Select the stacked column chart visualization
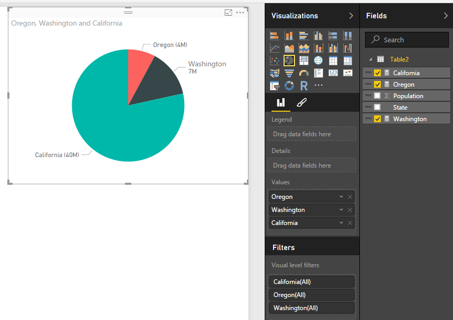The width and height of the screenshot is (453, 320). pos(289,35)
